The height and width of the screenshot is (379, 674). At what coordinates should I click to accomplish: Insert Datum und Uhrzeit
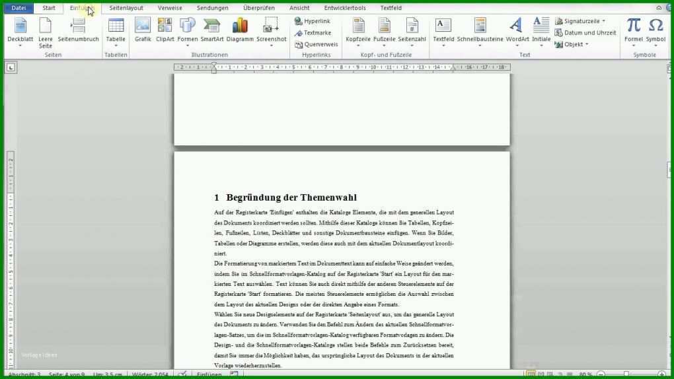[x=585, y=32]
